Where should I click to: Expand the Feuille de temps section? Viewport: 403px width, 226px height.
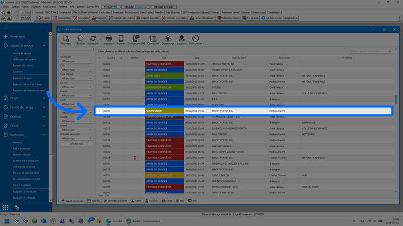point(44,107)
